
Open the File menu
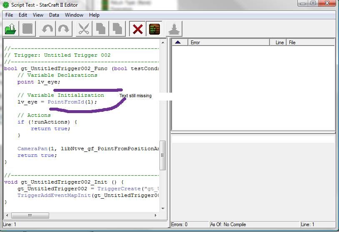point(9,15)
